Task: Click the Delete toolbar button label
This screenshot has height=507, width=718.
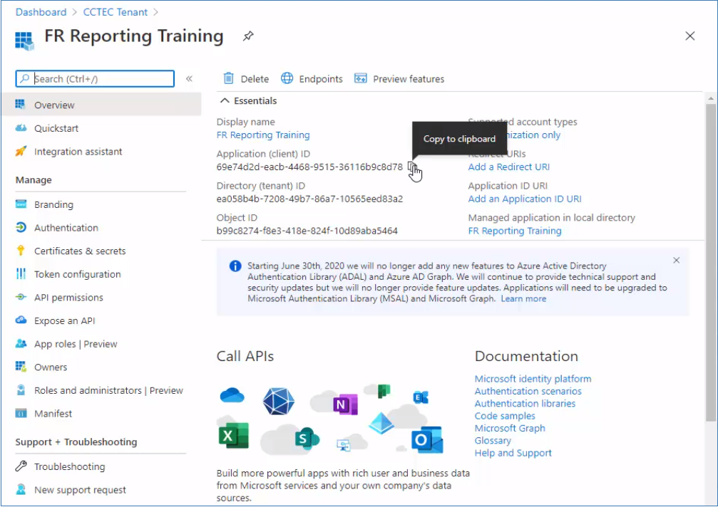Action: [x=255, y=79]
